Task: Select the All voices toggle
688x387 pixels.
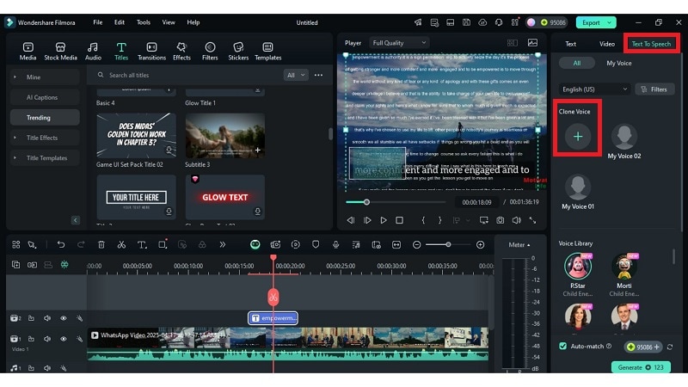Action: point(576,63)
